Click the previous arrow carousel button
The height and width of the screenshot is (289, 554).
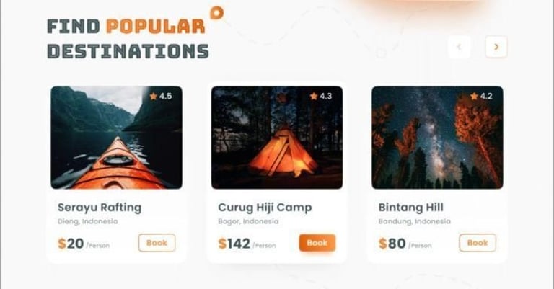tap(459, 47)
